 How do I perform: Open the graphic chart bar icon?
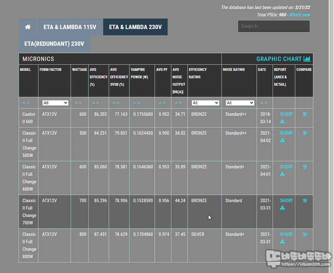[x=307, y=59]
